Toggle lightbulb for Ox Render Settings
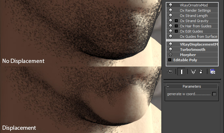This screenshot has height=133, width=224. (171, 10)
